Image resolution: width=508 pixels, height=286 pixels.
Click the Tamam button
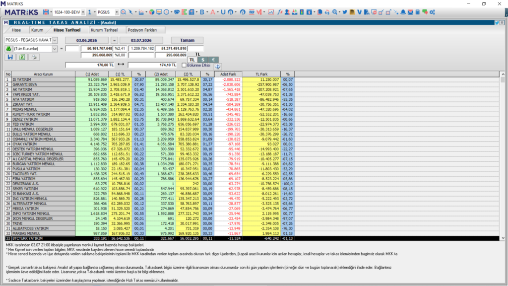[x=187, y=40]
